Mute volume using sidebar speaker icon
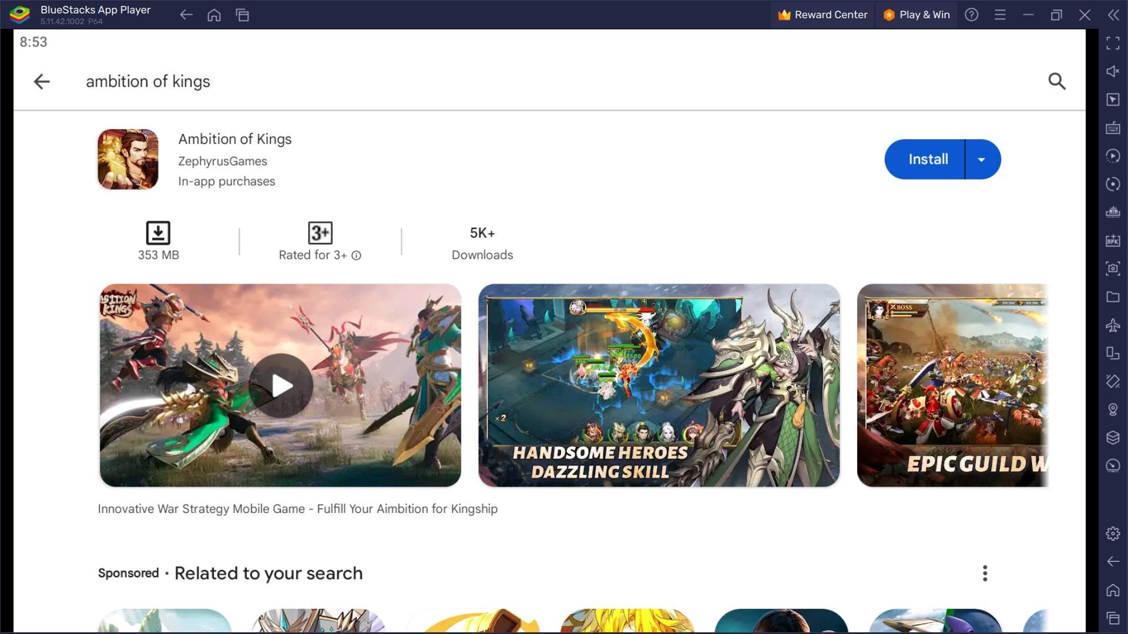The height and width of the screenshot is (634, 1128). [1113, 71]
